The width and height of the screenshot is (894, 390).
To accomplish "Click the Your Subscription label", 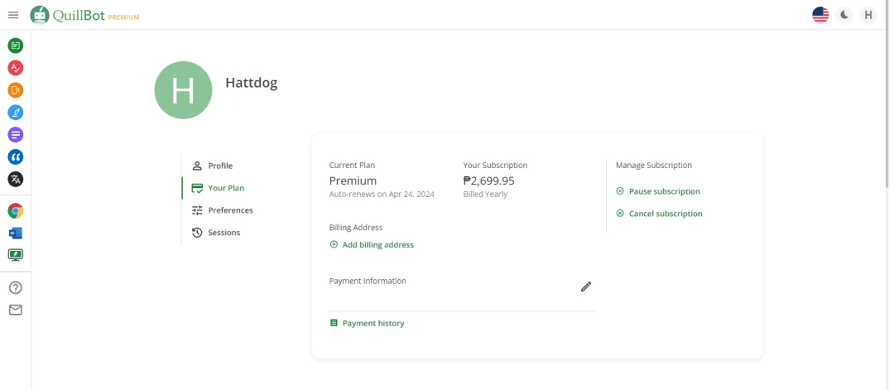I will (495, 166).
